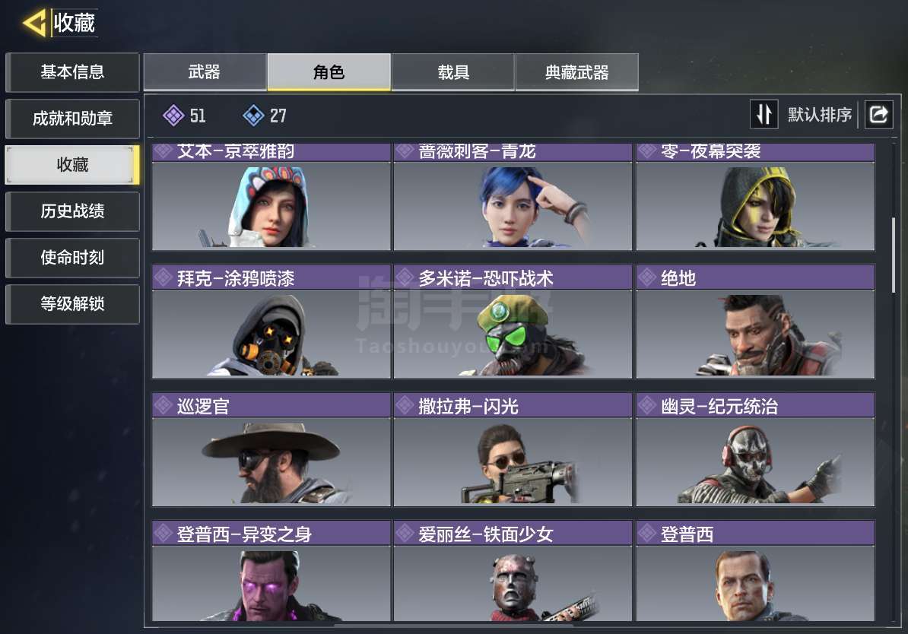Open the 历史战绩 section
The image size is (908, 634).
coord(72,211)
